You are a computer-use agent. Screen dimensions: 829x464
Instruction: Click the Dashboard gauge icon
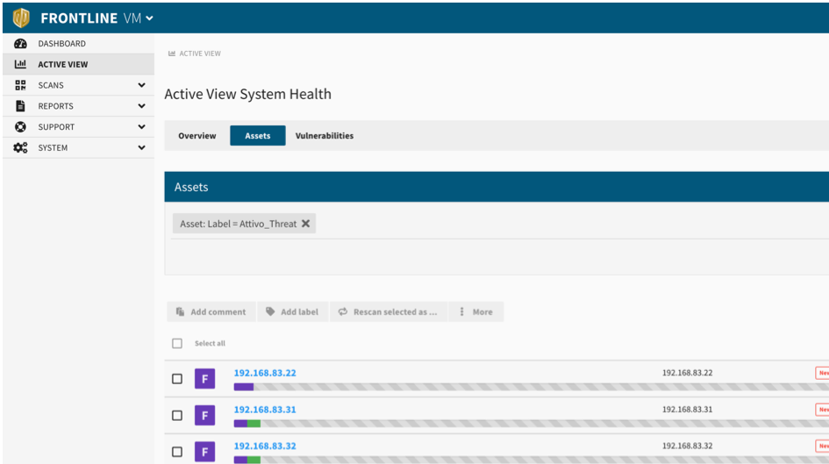(x=20, y=43)
